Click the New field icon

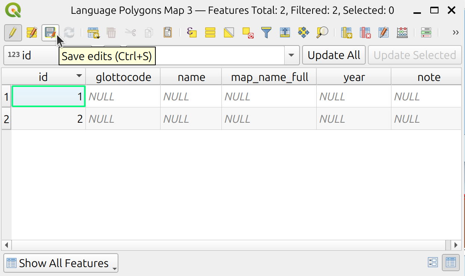pos(347,33)
